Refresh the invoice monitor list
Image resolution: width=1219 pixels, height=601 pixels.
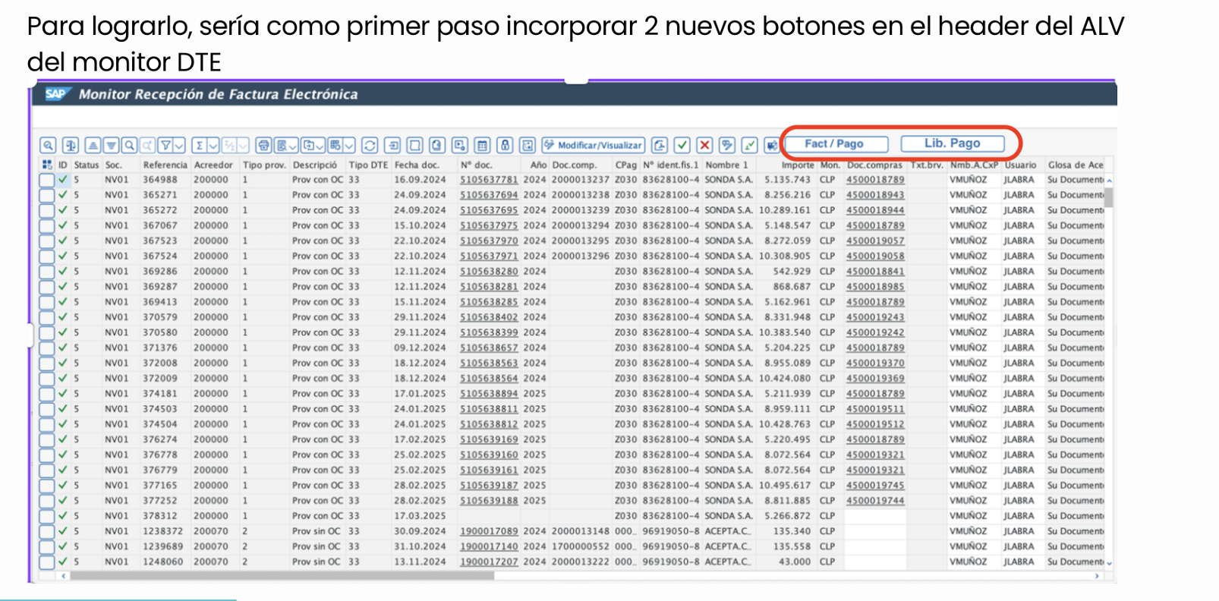tap(370, 145)
